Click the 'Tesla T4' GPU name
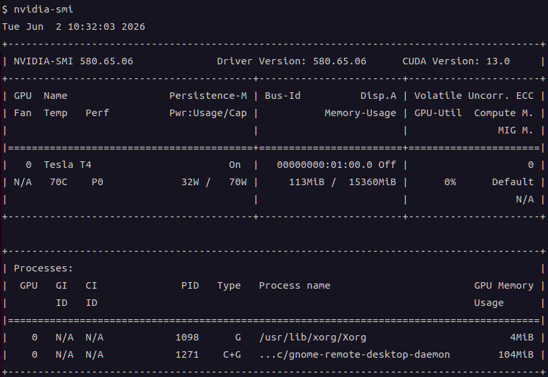The width and height of the screenshot is (548, 377). pyautogui.click(x=68, y=165)
